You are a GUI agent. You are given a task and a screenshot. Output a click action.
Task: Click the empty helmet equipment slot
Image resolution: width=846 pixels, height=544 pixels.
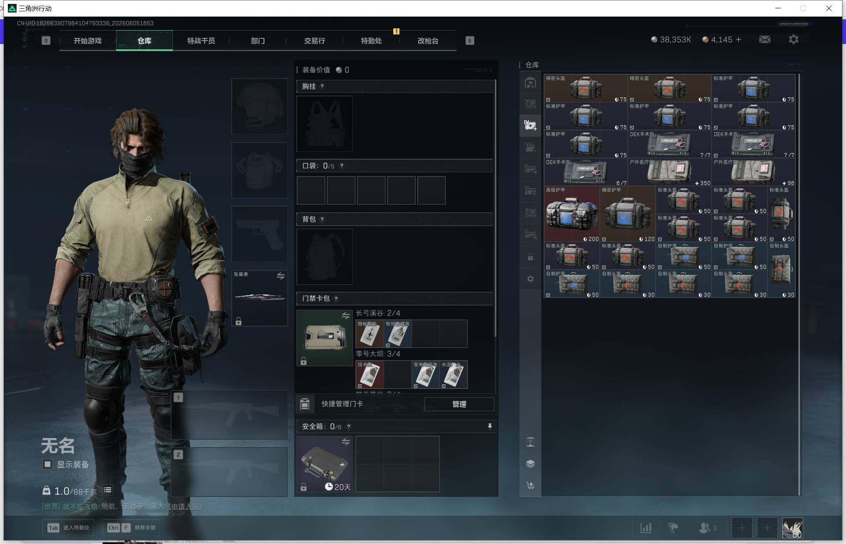(259, 106)
